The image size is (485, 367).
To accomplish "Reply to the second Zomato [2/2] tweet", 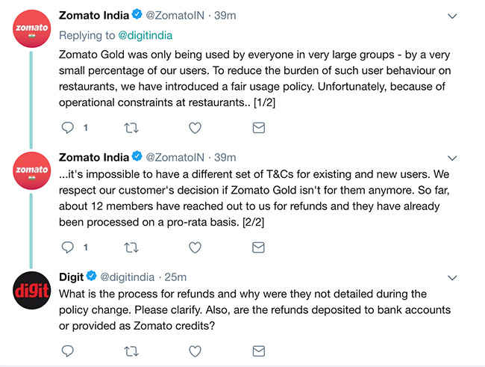I will tap(67, 247).
